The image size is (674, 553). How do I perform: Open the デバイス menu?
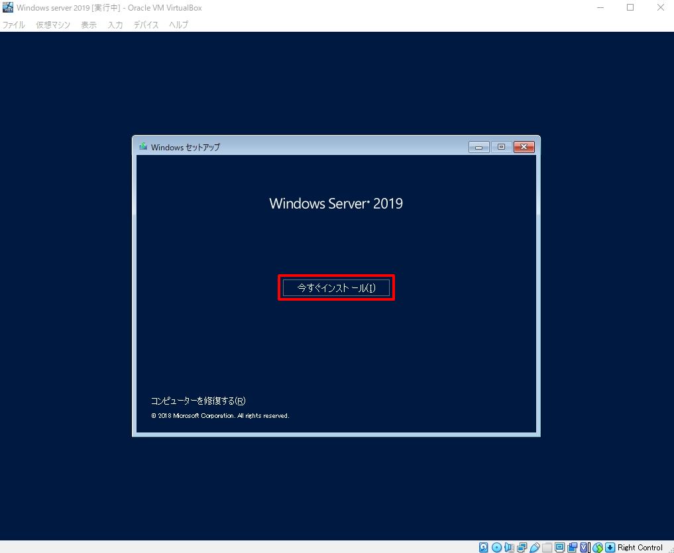coord(146,25)
